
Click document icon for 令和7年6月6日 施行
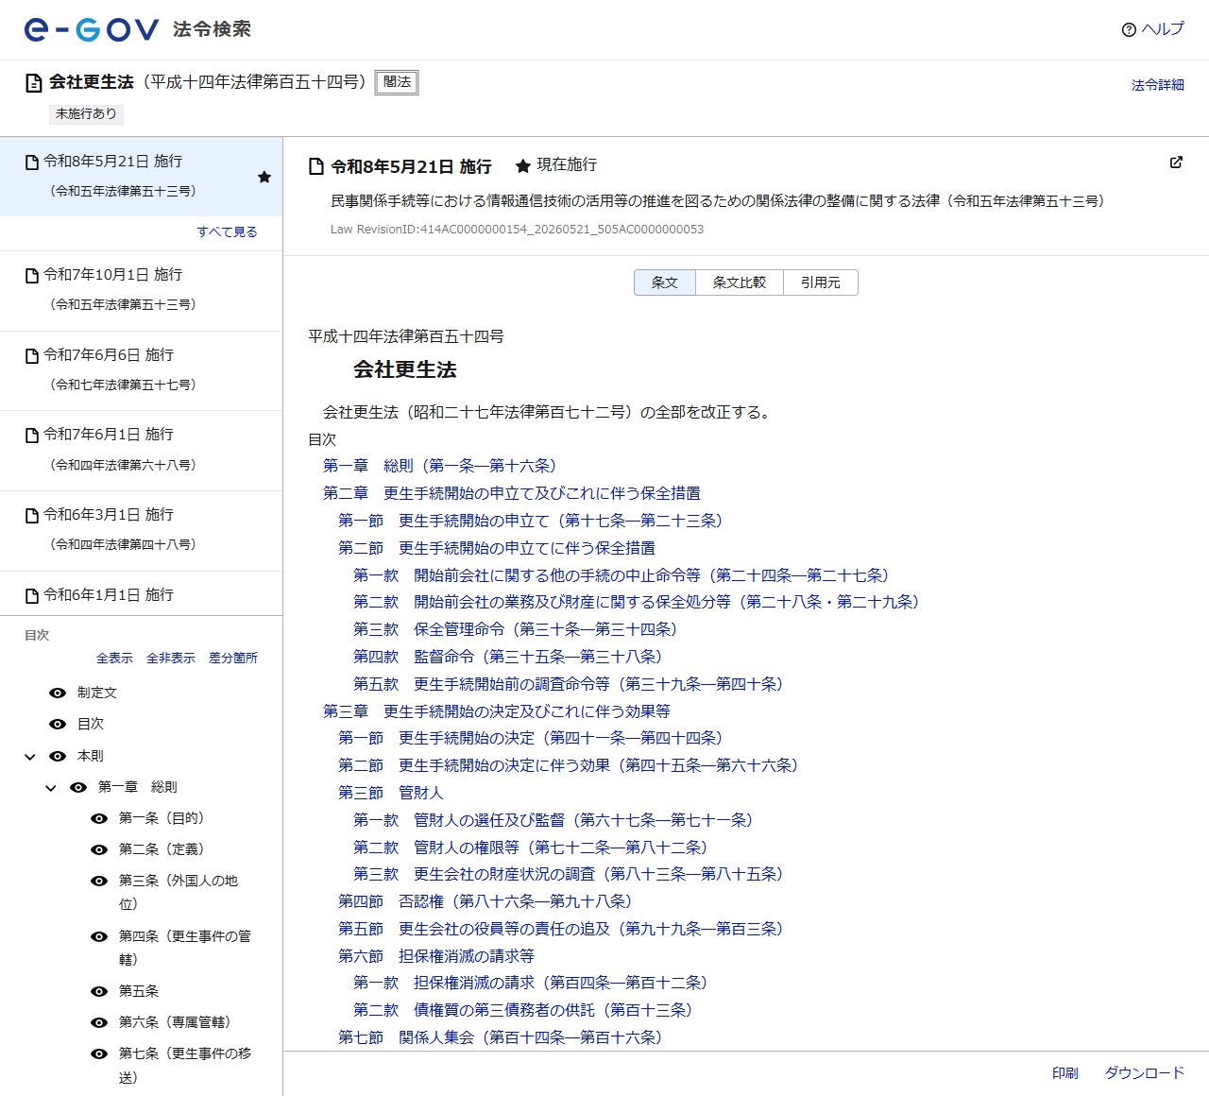32,355
